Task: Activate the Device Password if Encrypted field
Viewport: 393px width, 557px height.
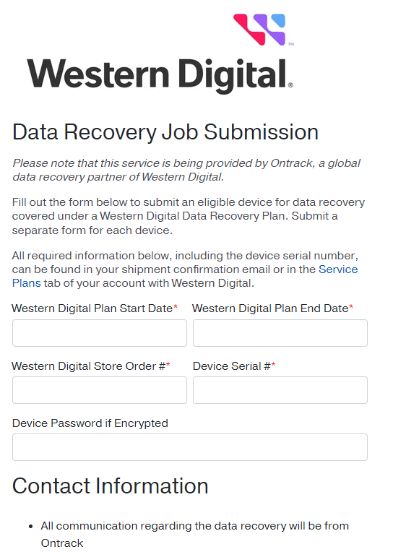Action: tap(190, 447)
